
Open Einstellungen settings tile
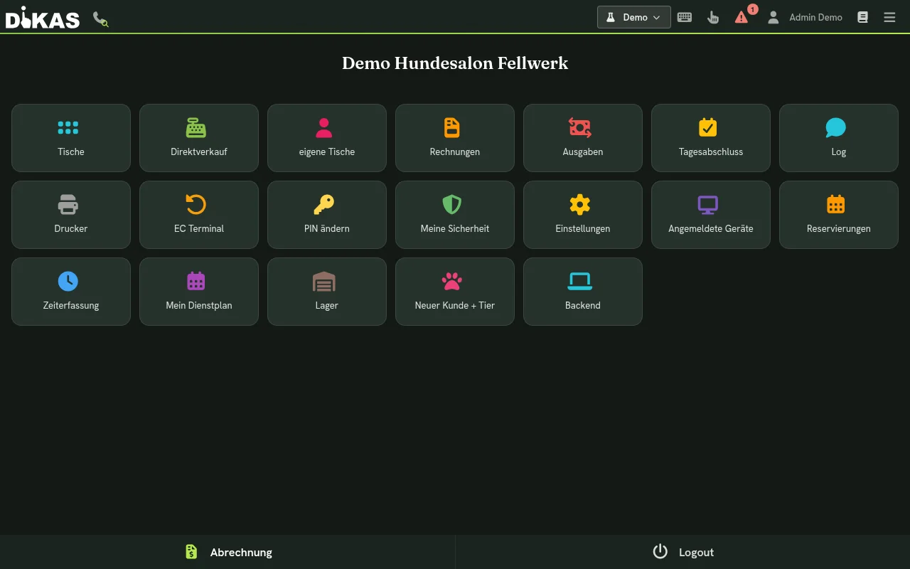pyautogui.click(x=583, y=215)
